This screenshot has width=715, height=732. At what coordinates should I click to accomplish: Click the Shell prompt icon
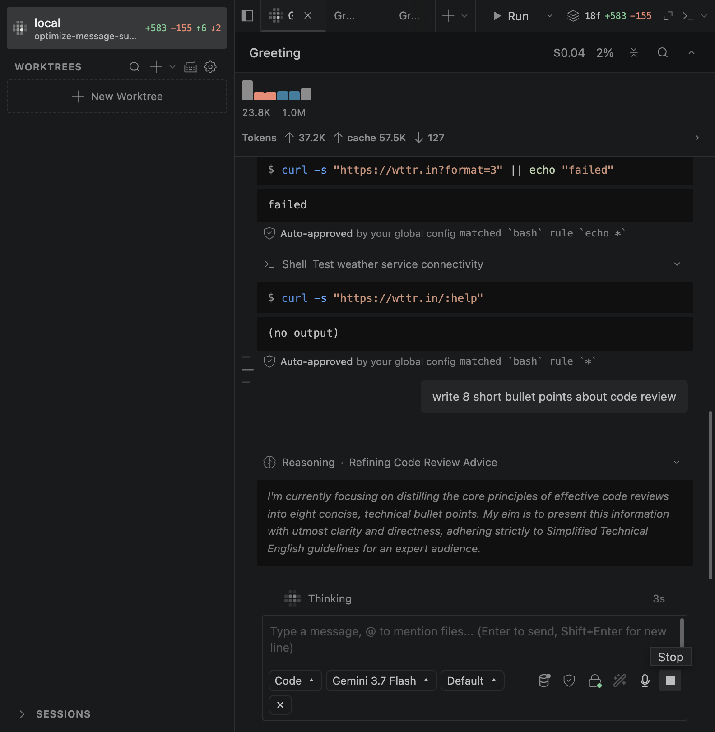tap(269, 264)
